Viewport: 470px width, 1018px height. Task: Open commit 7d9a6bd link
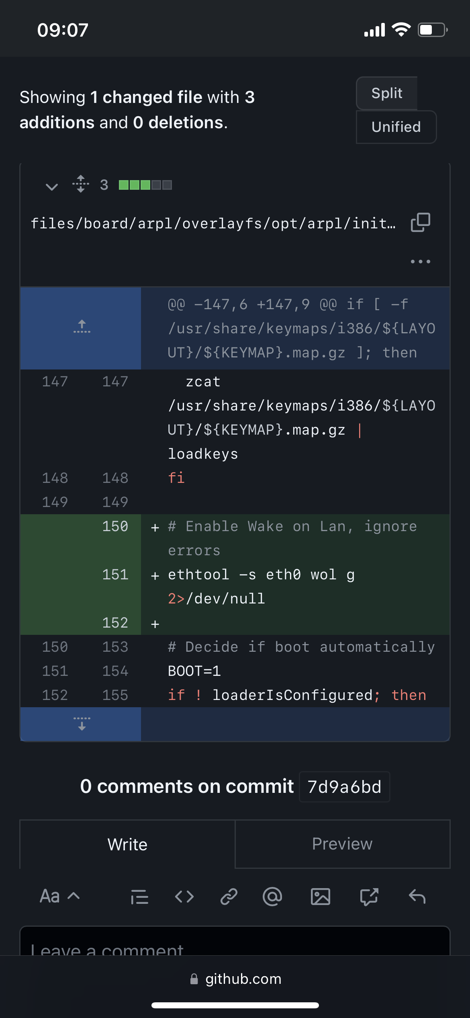[x=344, y=786]
